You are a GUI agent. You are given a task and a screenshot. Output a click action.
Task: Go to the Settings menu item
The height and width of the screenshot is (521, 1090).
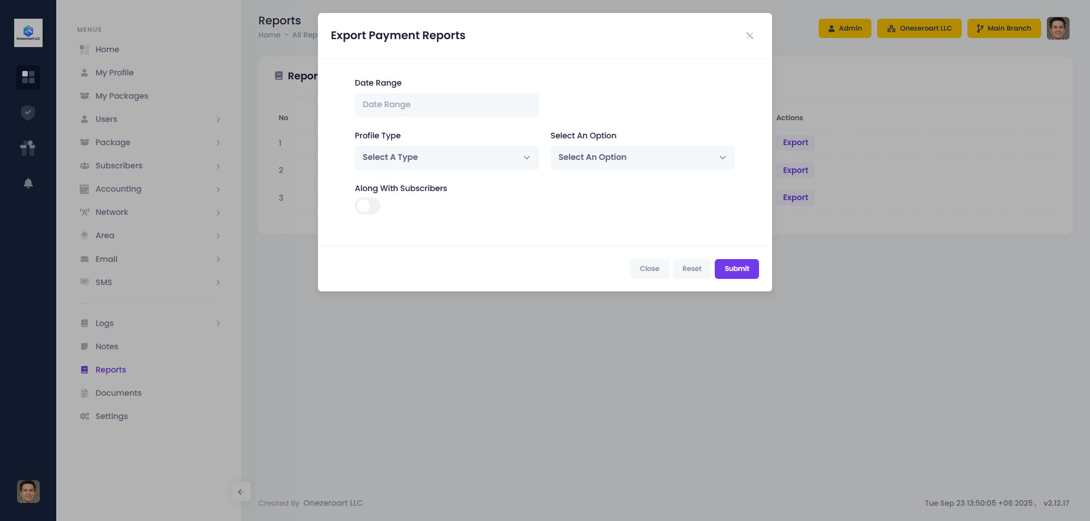tap(111, 416)
